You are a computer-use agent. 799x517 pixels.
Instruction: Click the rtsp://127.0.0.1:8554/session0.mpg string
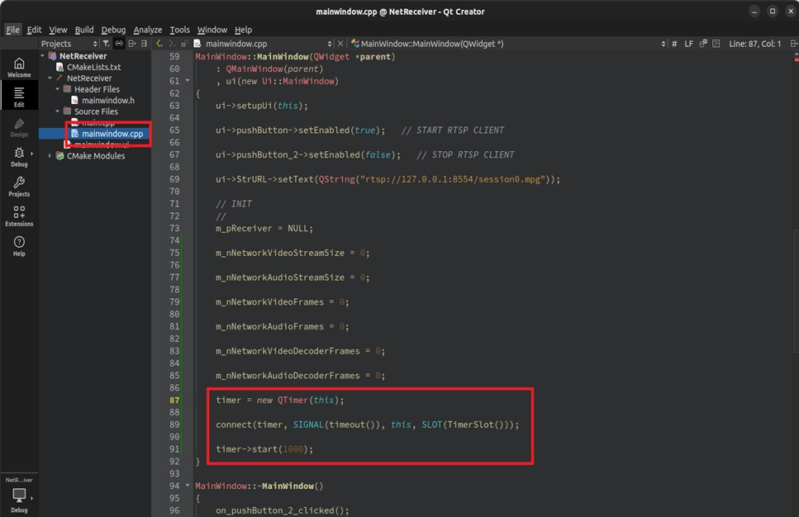453,178
